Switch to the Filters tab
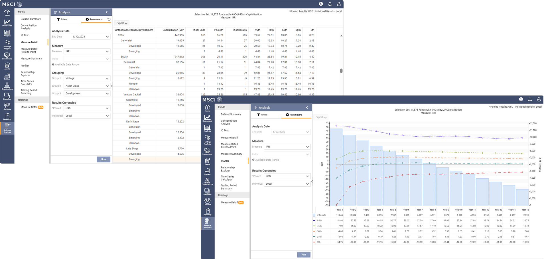Screen dimensions: 544x259 point(62,19)
